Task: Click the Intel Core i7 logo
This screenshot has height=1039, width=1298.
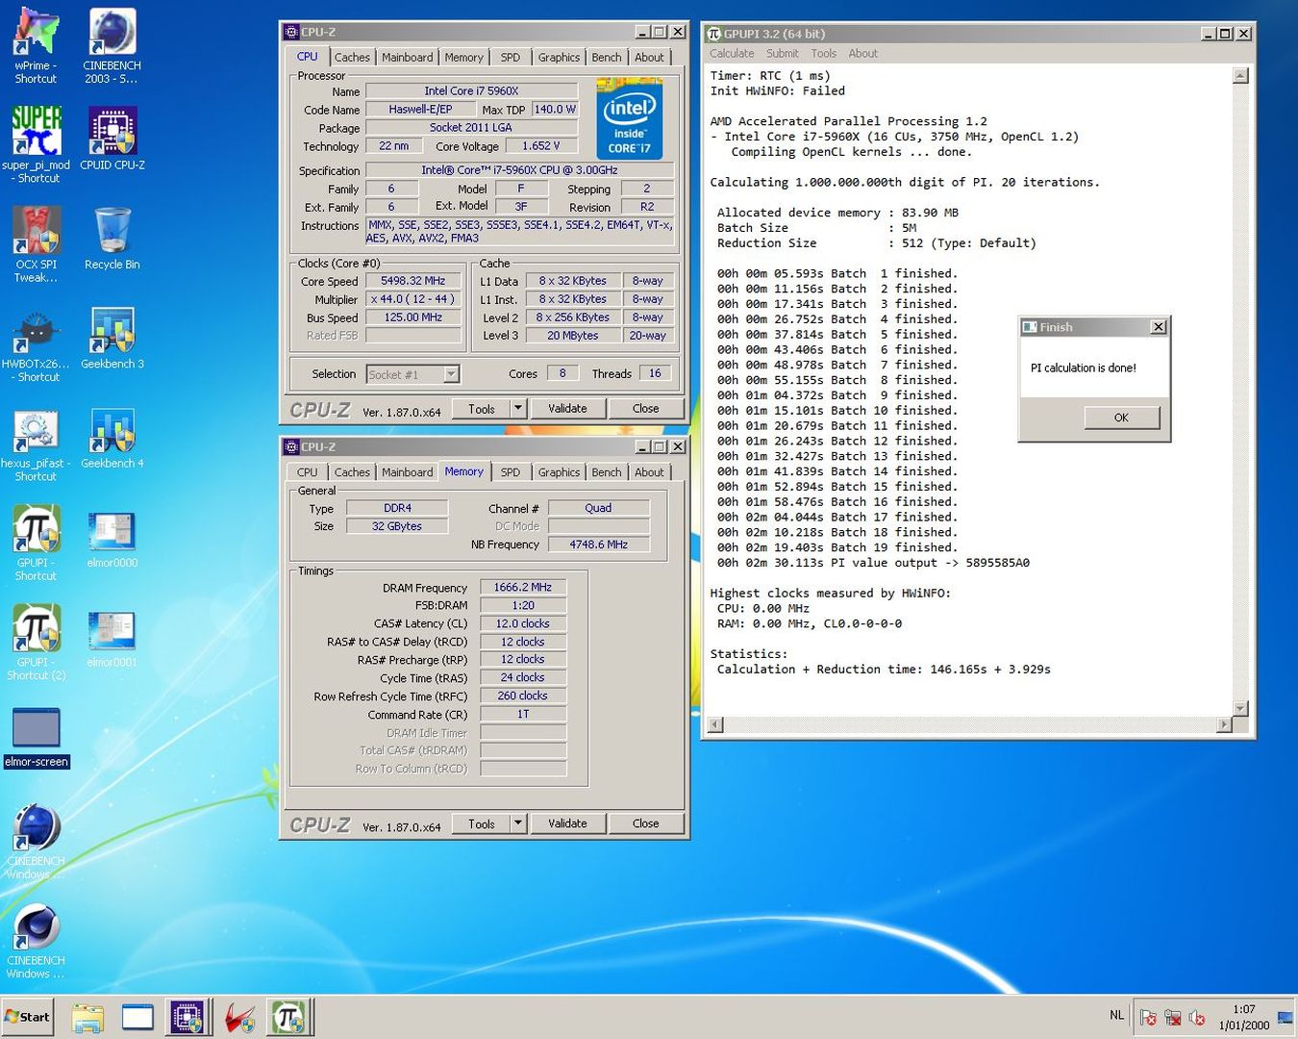Action: pos(630,121)
